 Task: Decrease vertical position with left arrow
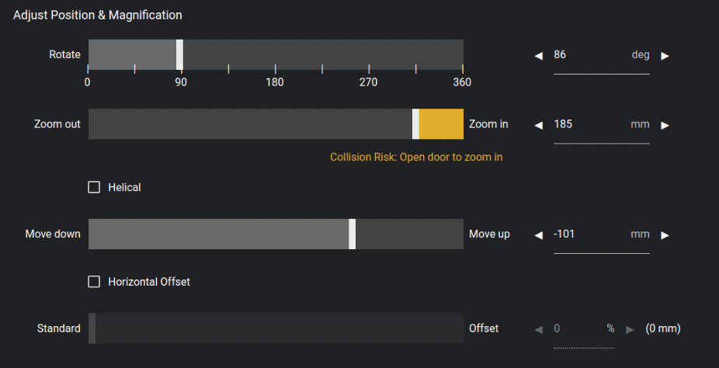539,235
